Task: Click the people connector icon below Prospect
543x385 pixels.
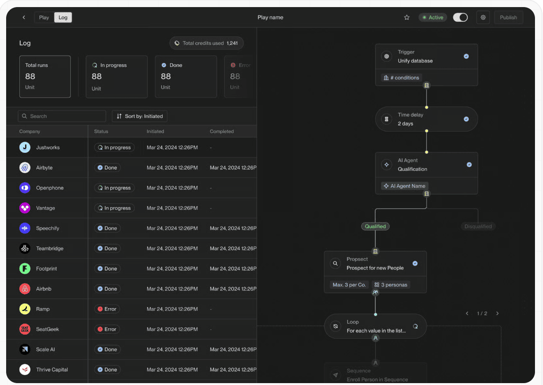Action: [375, 293]
